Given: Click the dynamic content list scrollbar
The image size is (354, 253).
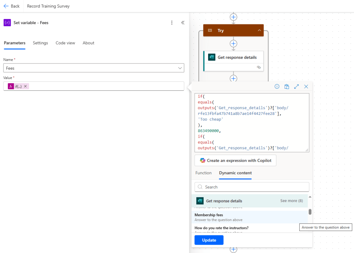Looking at the screenshot, I should click(x=310, y=212).
